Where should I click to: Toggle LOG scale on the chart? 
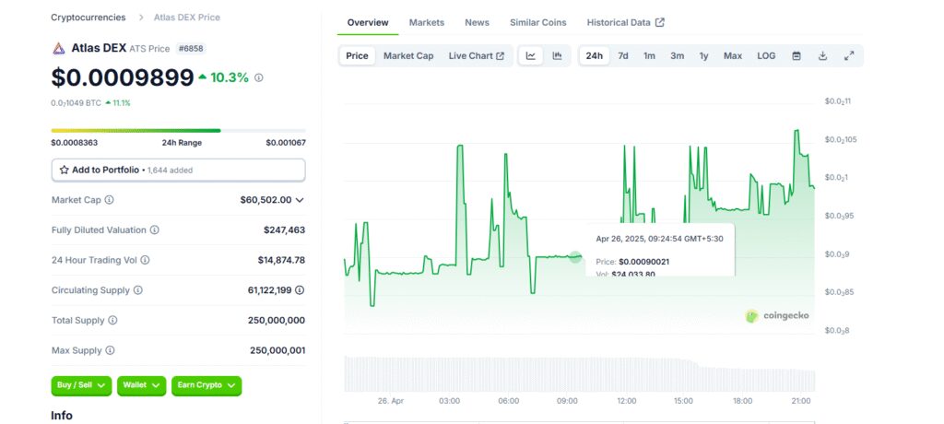point(766,56)
